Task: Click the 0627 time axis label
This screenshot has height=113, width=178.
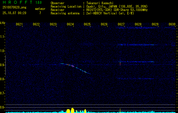Action: [121, 24]
